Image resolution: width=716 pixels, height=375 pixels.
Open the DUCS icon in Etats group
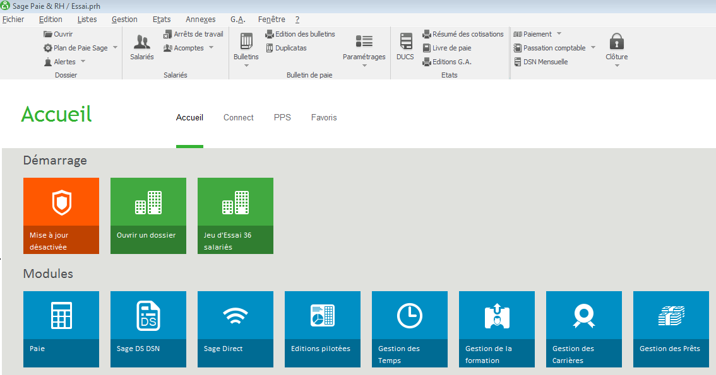[405, 43]
